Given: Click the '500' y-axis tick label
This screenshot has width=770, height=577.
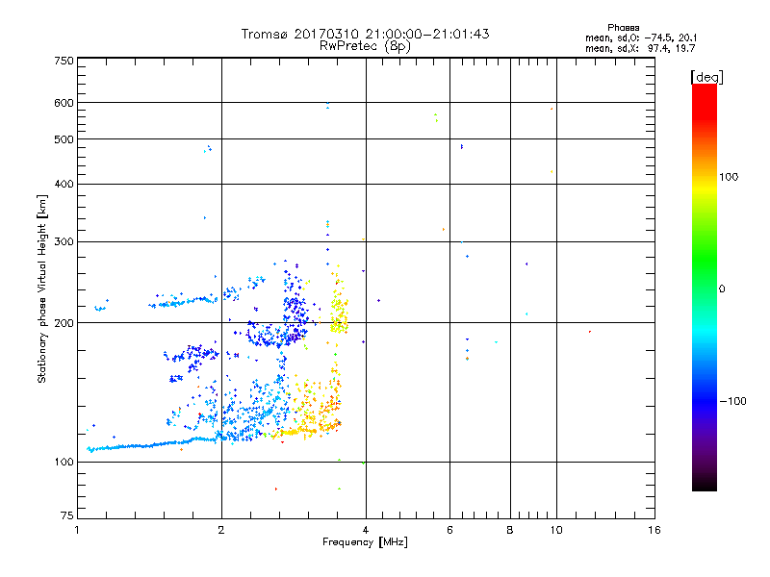Looking at the screenshot, I should point(64,139).
